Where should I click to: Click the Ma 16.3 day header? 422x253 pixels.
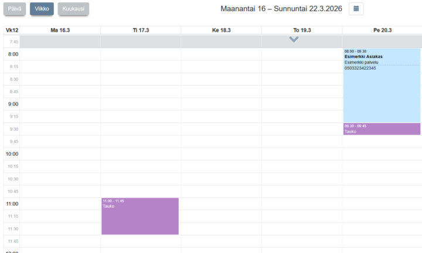[x=60, y=30]
